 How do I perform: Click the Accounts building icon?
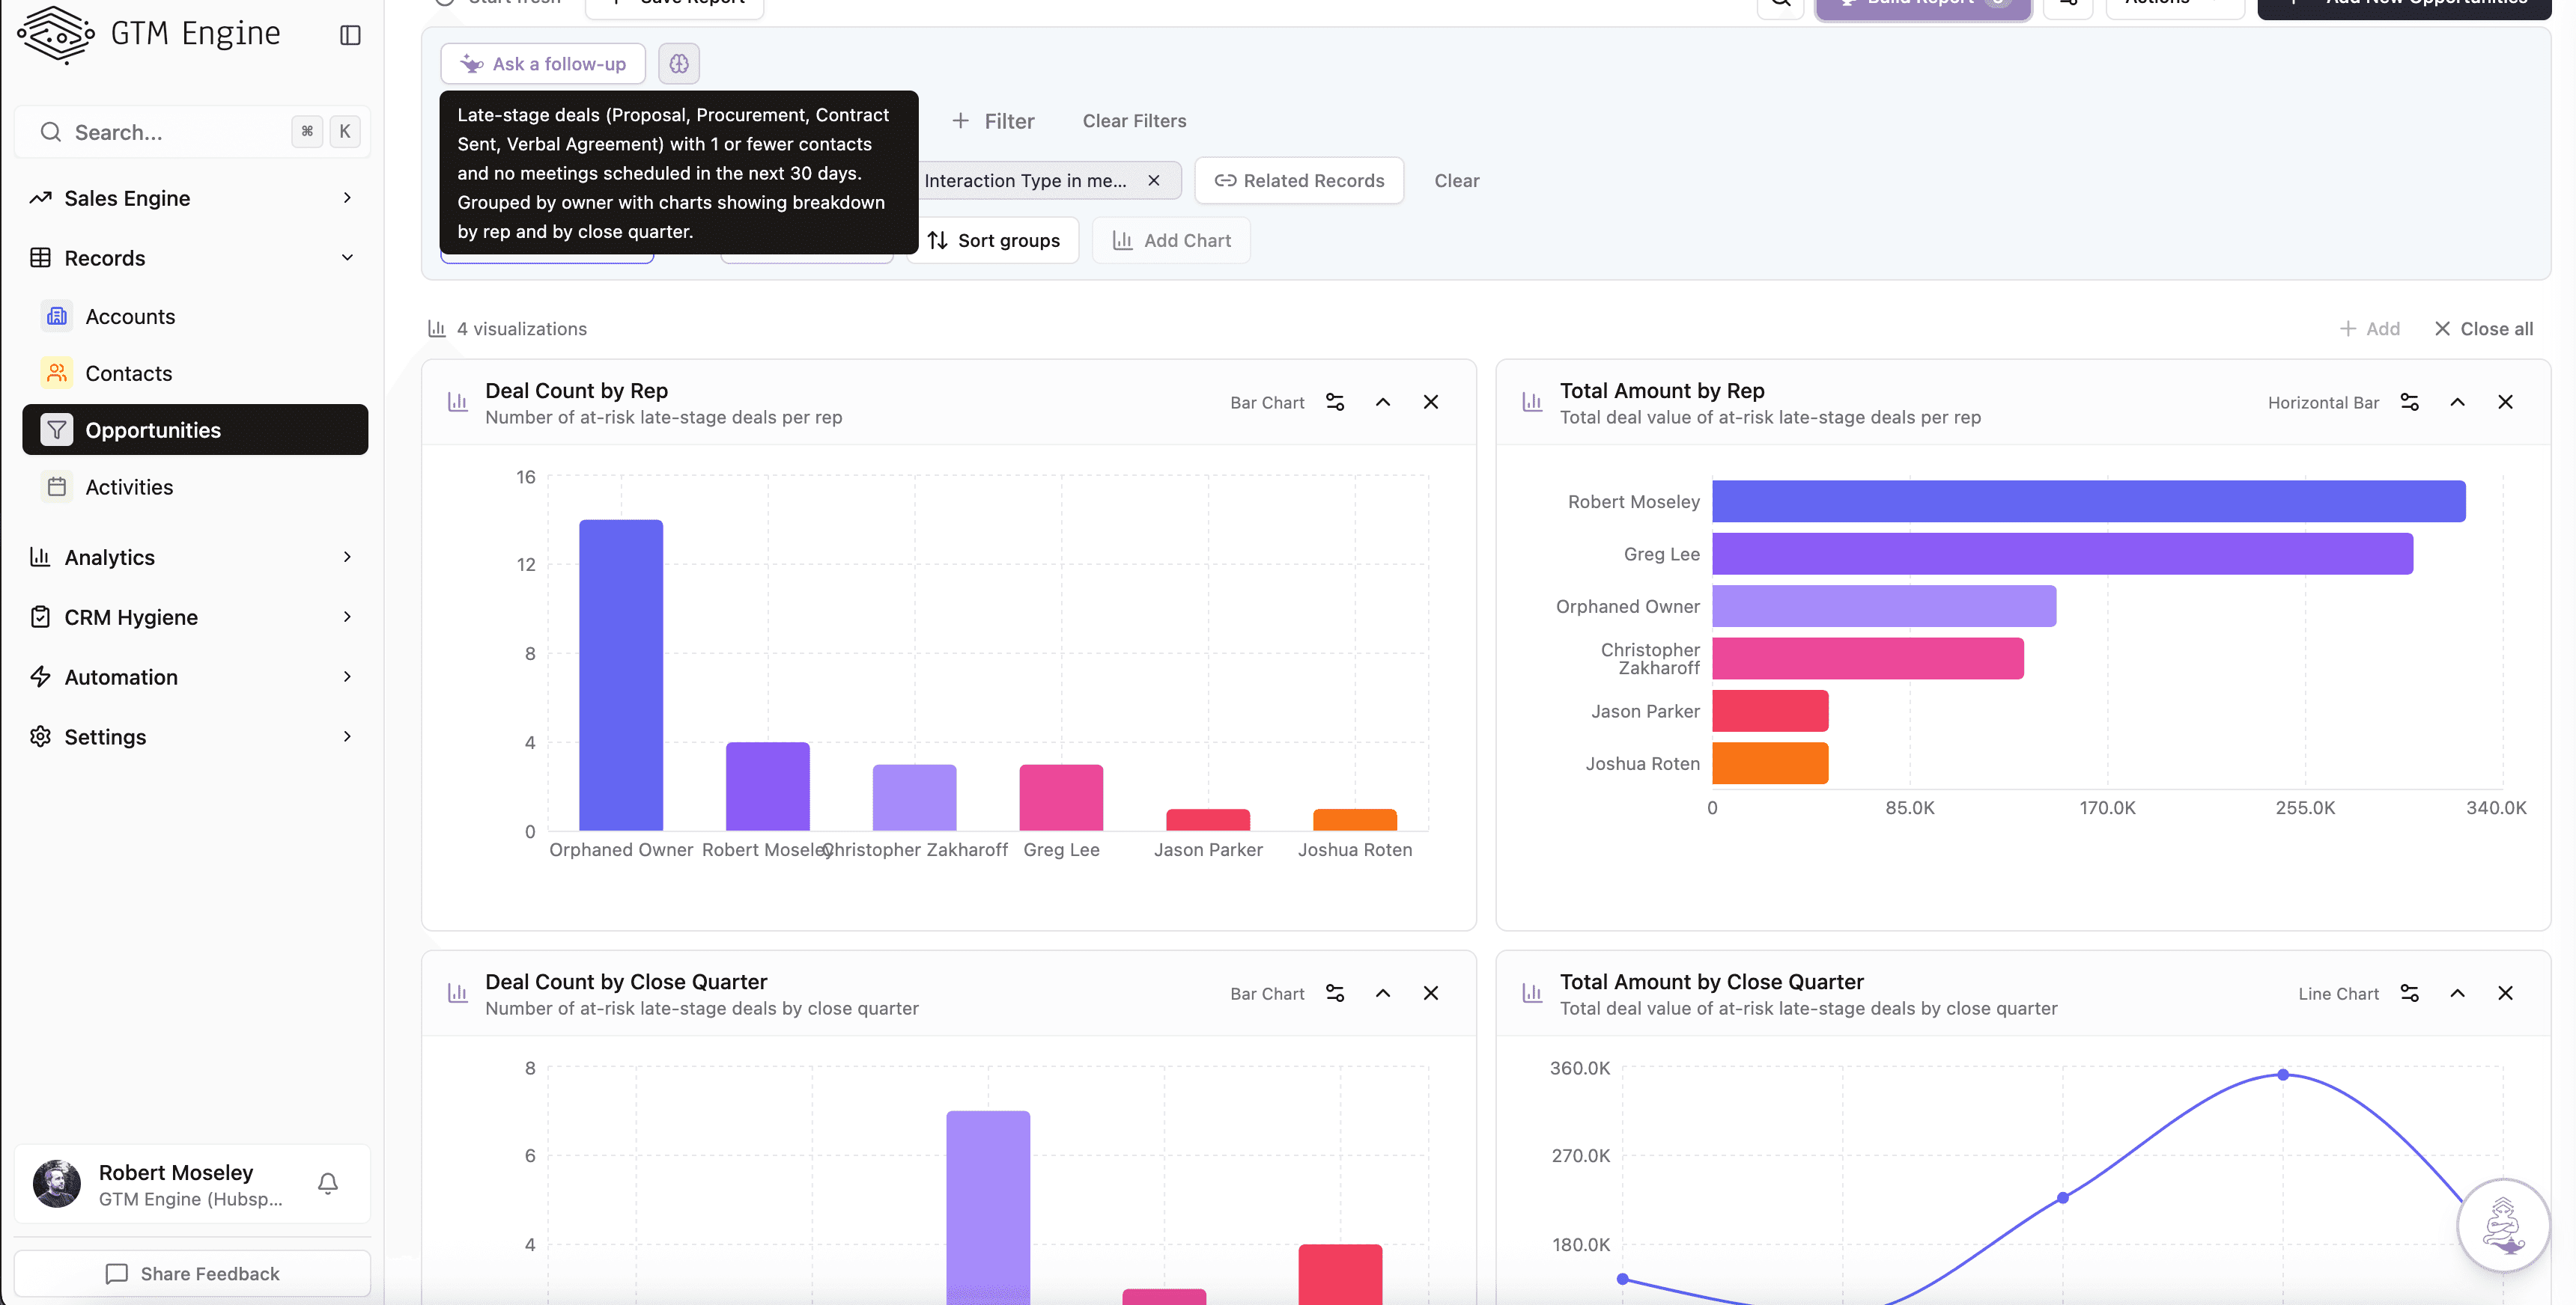tap(57, 316)
